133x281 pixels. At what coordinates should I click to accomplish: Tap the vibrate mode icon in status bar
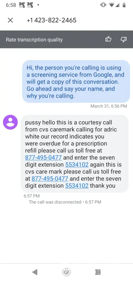pyautogui.click(x=103, y=5)
